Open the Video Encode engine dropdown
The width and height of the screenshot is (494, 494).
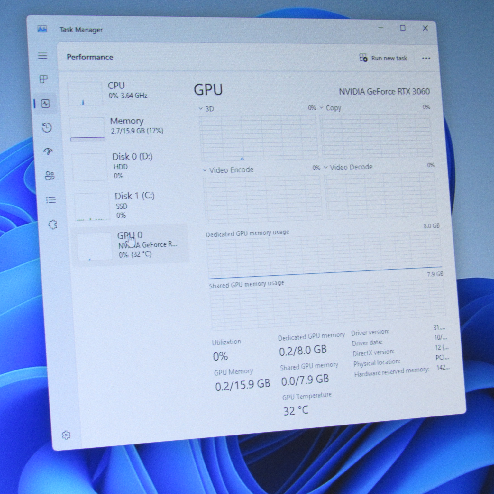[x=228, y=170]
